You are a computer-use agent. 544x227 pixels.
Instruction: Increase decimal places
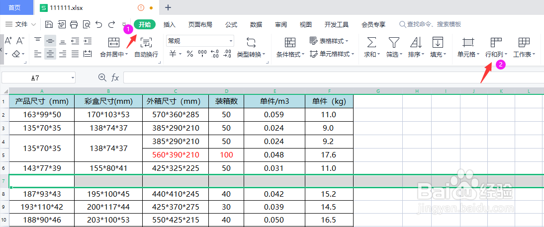coord(215,54)
